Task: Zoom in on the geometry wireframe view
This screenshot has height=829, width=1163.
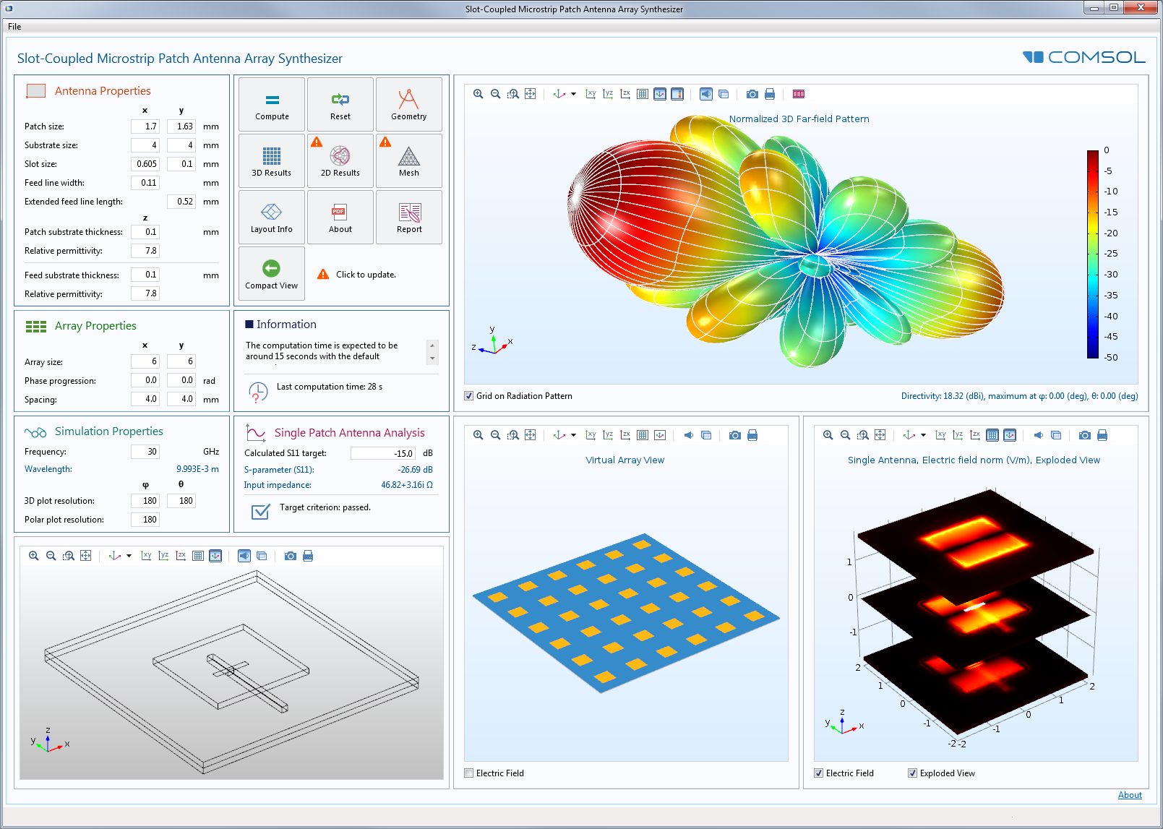Action: 34,556
